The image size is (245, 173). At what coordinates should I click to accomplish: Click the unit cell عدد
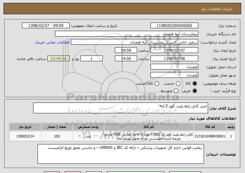point(88,136)
